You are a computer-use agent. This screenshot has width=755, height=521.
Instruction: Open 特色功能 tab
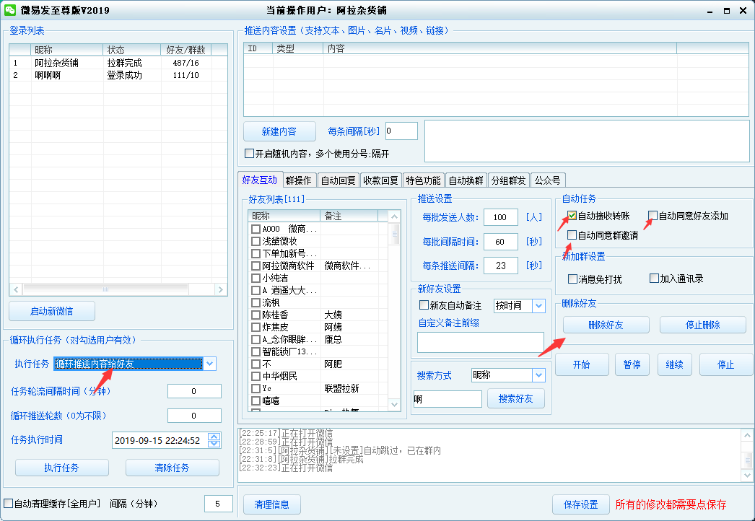[x=423, y=180]
